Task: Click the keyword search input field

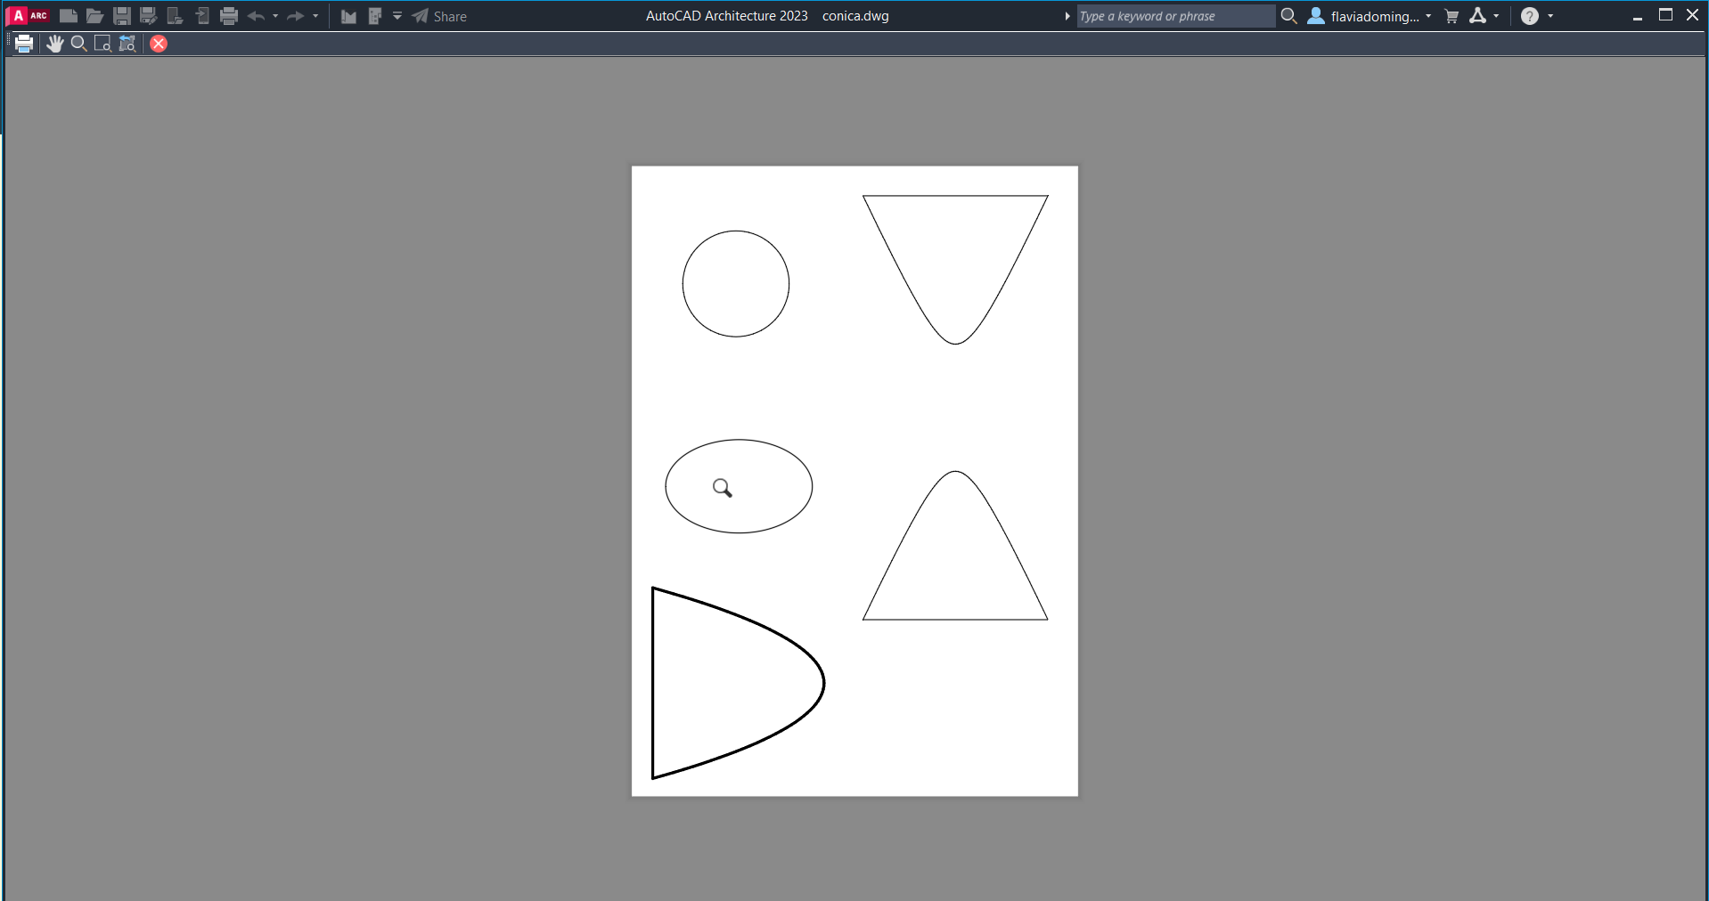Action: 1176,16
